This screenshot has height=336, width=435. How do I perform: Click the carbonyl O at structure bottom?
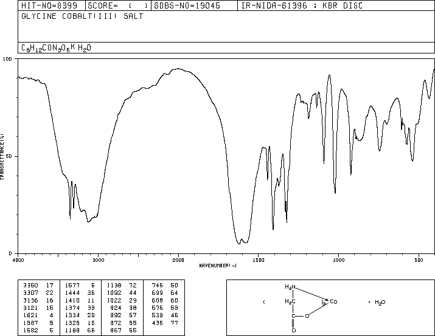[x=293, y=330]
